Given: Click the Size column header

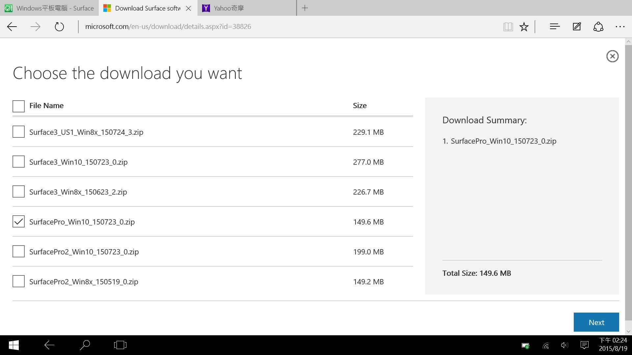Looking at the screenshot, I should 360,106.
